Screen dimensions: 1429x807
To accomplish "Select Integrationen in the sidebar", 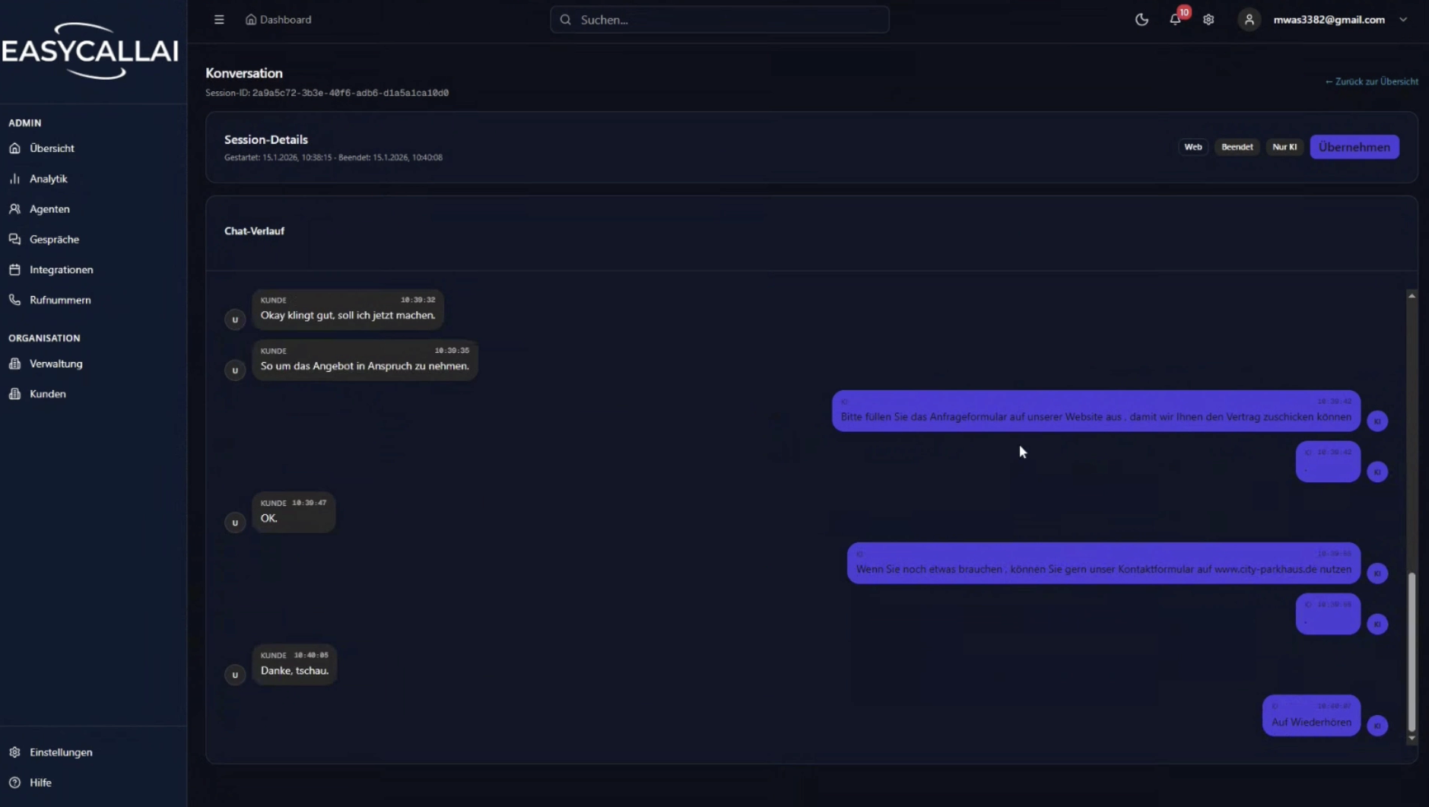I will (61, 270).
